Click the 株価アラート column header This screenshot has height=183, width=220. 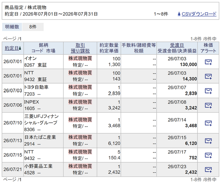[x=208, y=48]
